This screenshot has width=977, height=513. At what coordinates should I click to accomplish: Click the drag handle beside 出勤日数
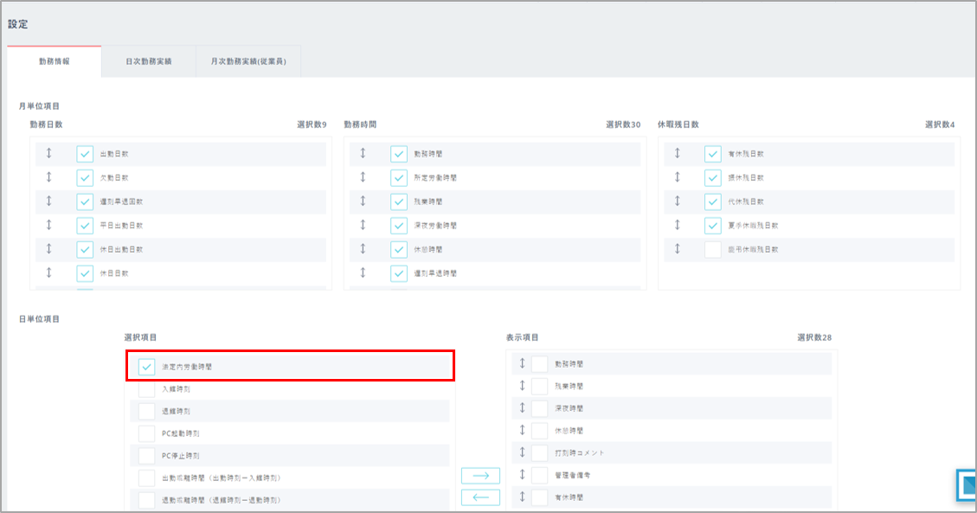click(x=49, y=154)
